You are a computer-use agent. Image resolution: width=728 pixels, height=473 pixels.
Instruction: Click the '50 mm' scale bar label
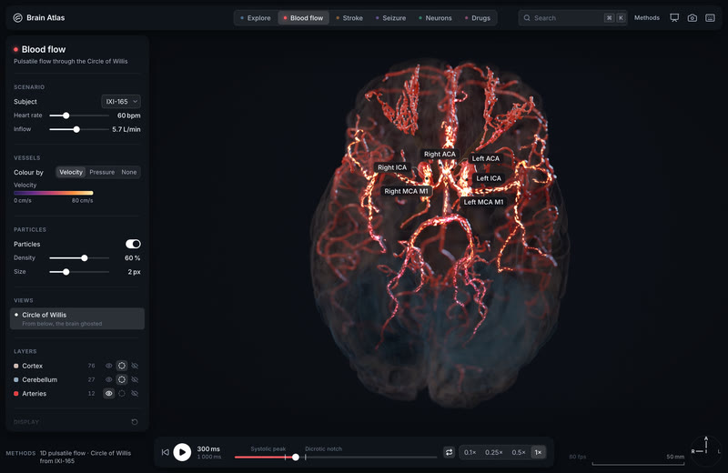point(675,457)
